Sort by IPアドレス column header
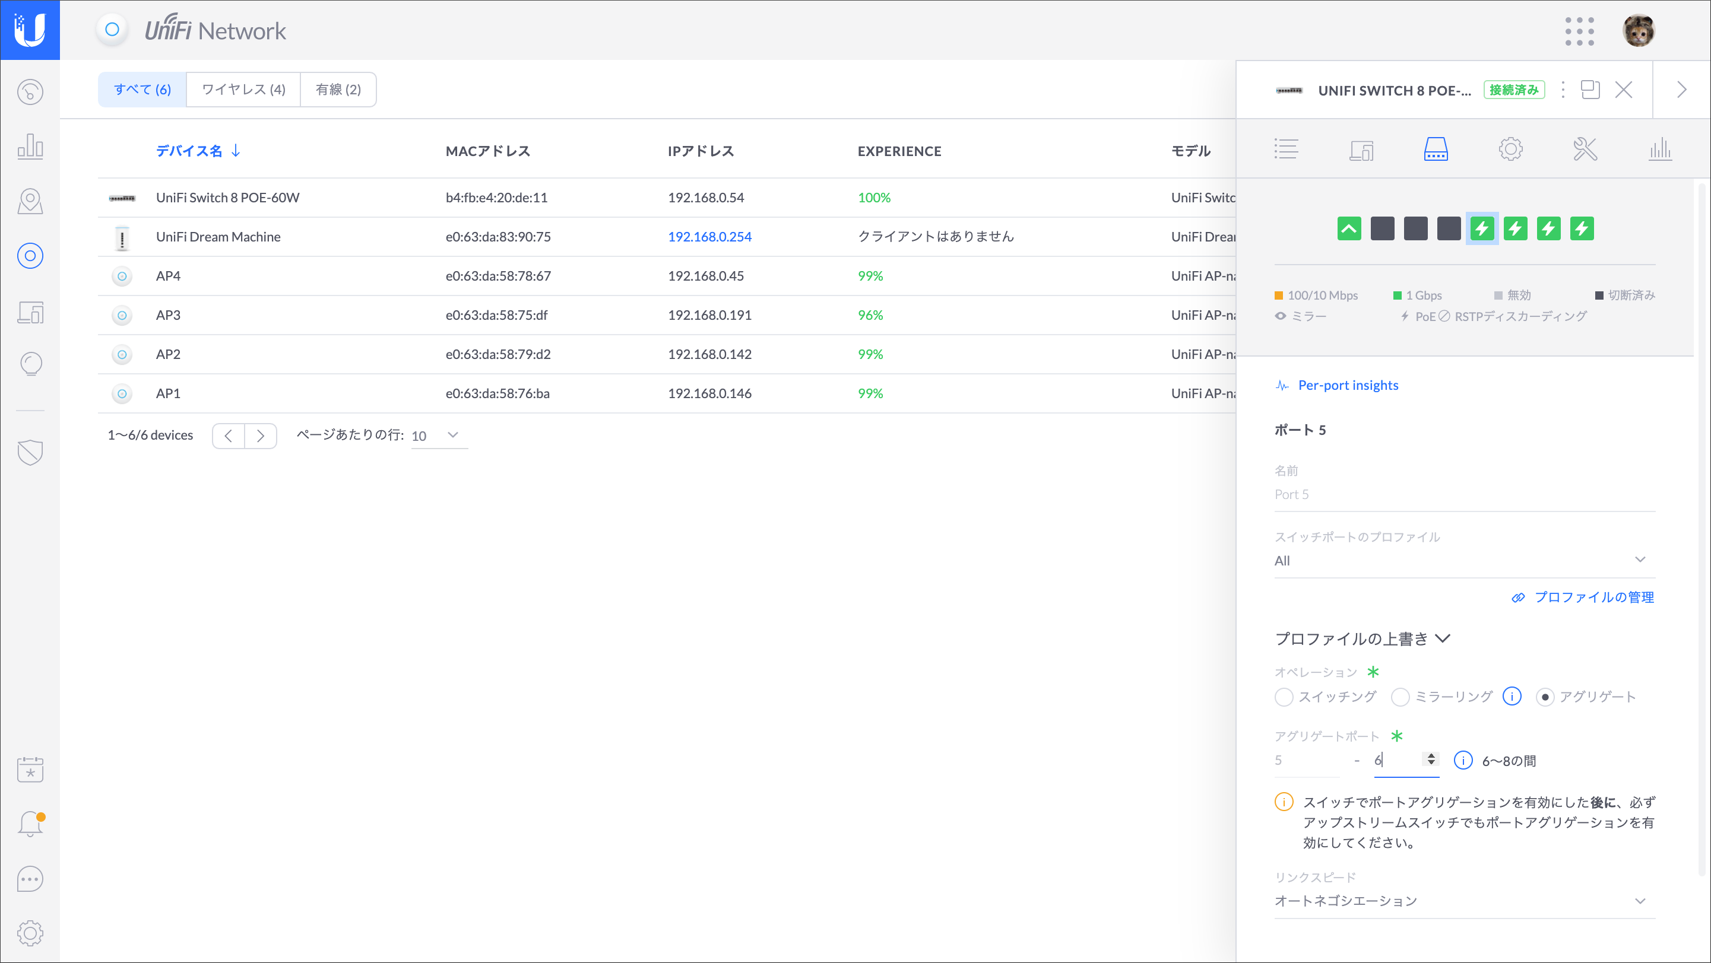Viewport: 1711px width, 963px height. tap(701, 151)
